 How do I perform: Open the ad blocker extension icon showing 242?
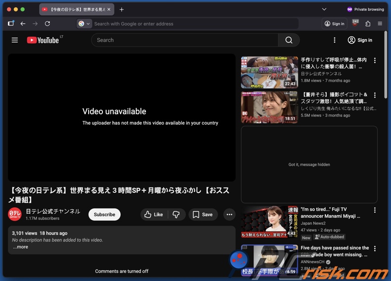pos(355,23)
